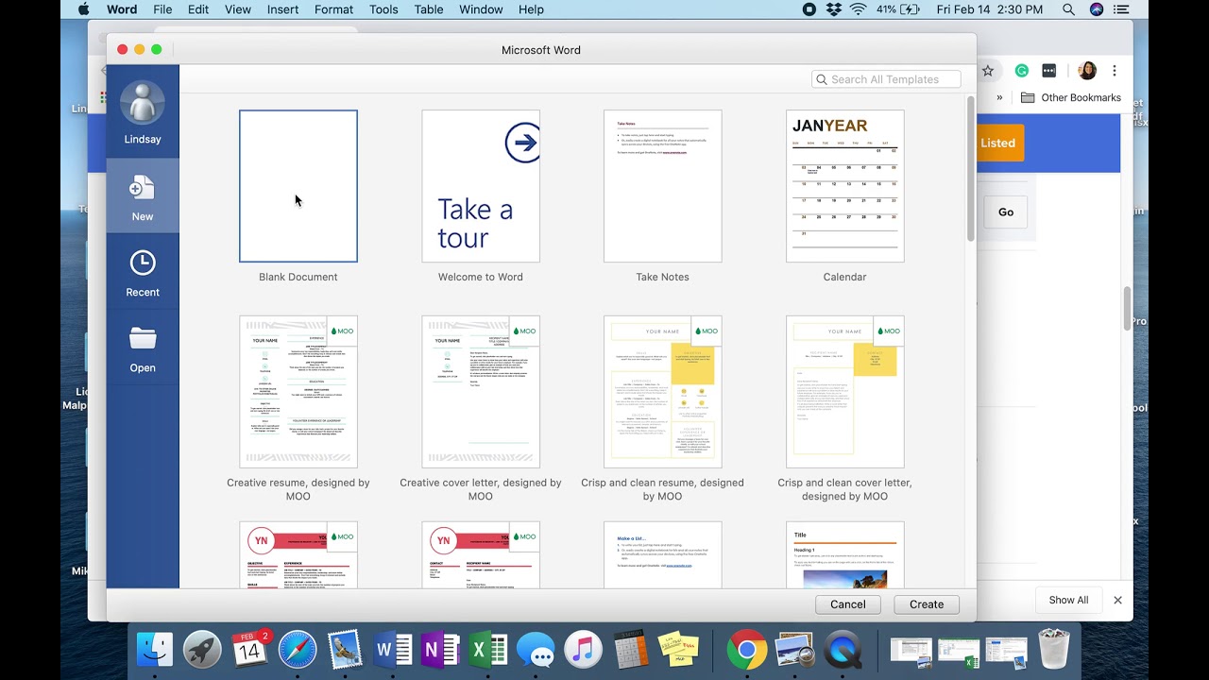1209x680 pixels.
Task: Click the Siri icon in menu bar
Action: [1097, 9]
